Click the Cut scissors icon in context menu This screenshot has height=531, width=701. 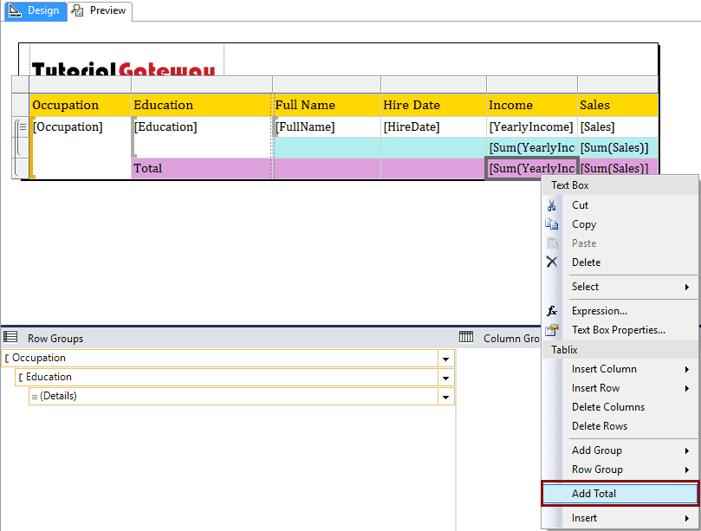coord(552,205)
